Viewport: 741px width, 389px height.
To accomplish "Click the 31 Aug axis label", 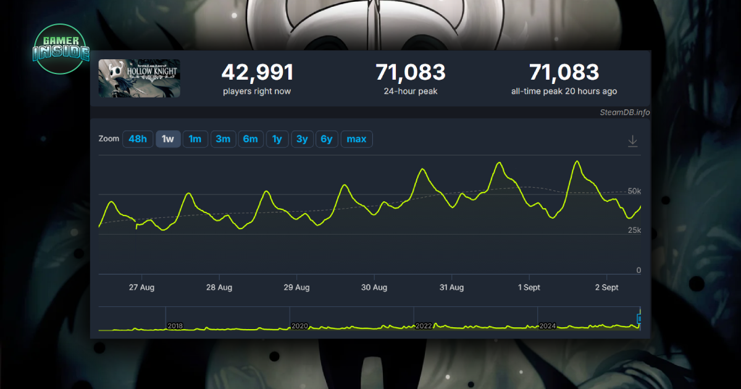I will coord(451,288).
